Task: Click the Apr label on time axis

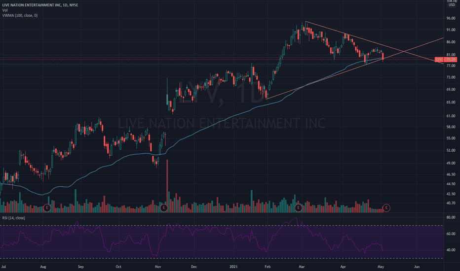Action: click(343, 267)
